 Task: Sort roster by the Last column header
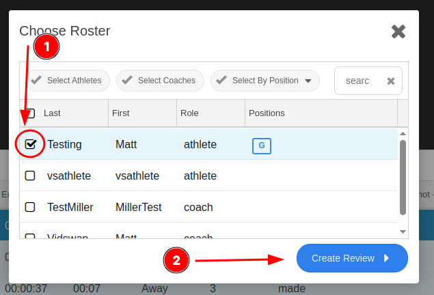coord(52,113)
